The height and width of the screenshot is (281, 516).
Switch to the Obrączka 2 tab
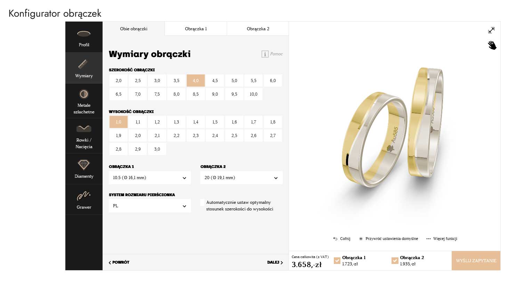(258, 29)
